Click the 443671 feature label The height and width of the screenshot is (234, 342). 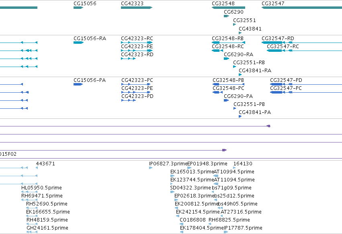(45, 164)
